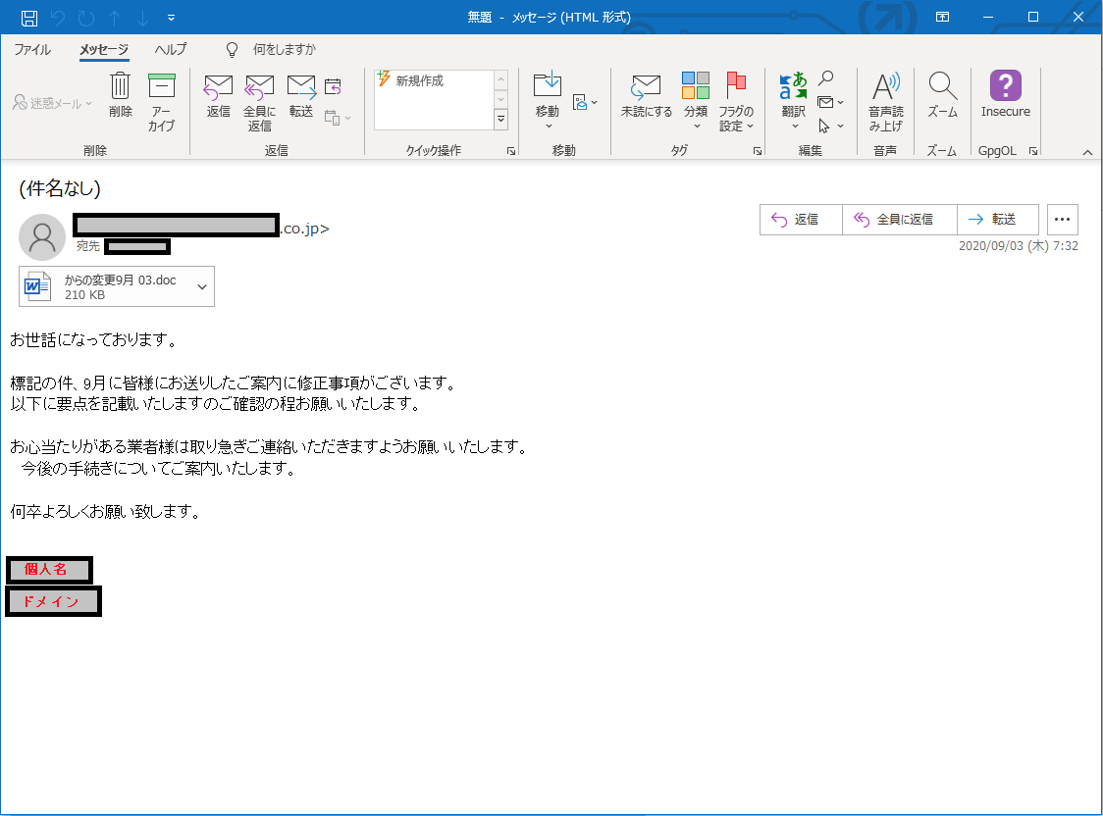Viewport: 1103px width, 816px height.
Task: Click the 転送 button in message header
Action: (997, 220)
